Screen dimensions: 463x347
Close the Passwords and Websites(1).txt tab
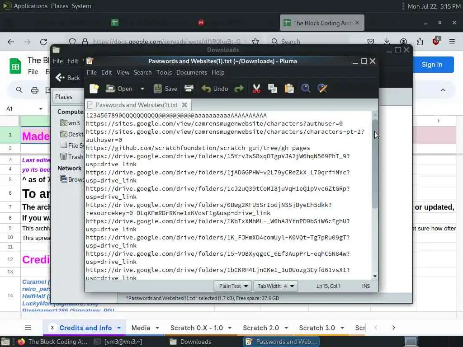point(184,105)
